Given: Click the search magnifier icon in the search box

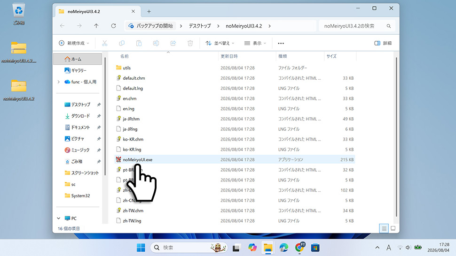Looking at the screenshot, I should click(x=388, y=26).
